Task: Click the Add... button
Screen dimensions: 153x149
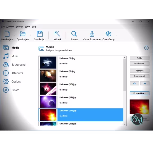Action: tap(140, 58)
